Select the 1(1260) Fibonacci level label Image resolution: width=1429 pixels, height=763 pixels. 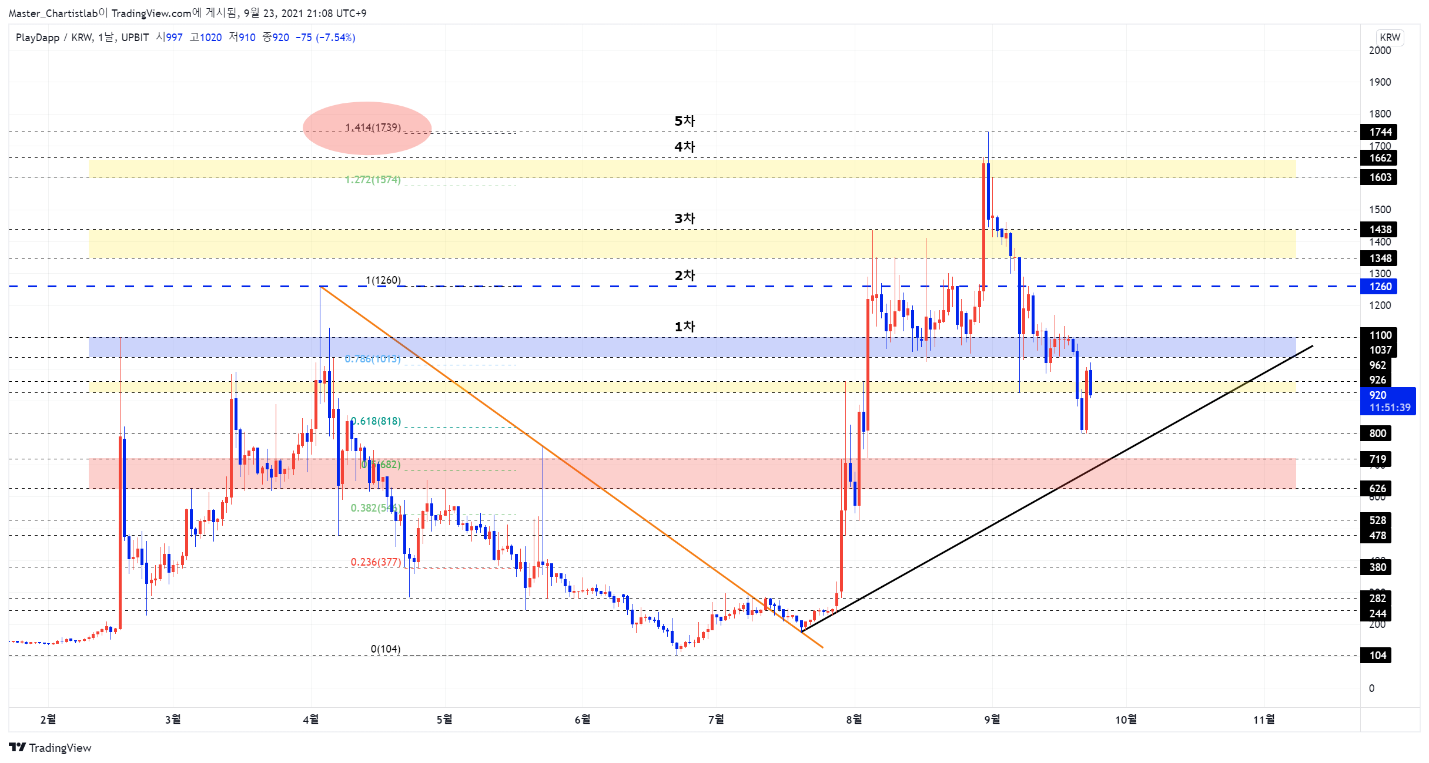coord(383,280)
